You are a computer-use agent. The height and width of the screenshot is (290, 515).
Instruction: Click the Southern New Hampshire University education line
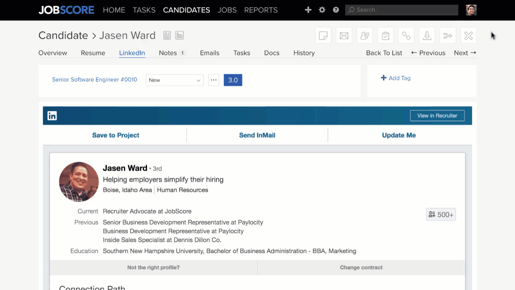(229, 251)
